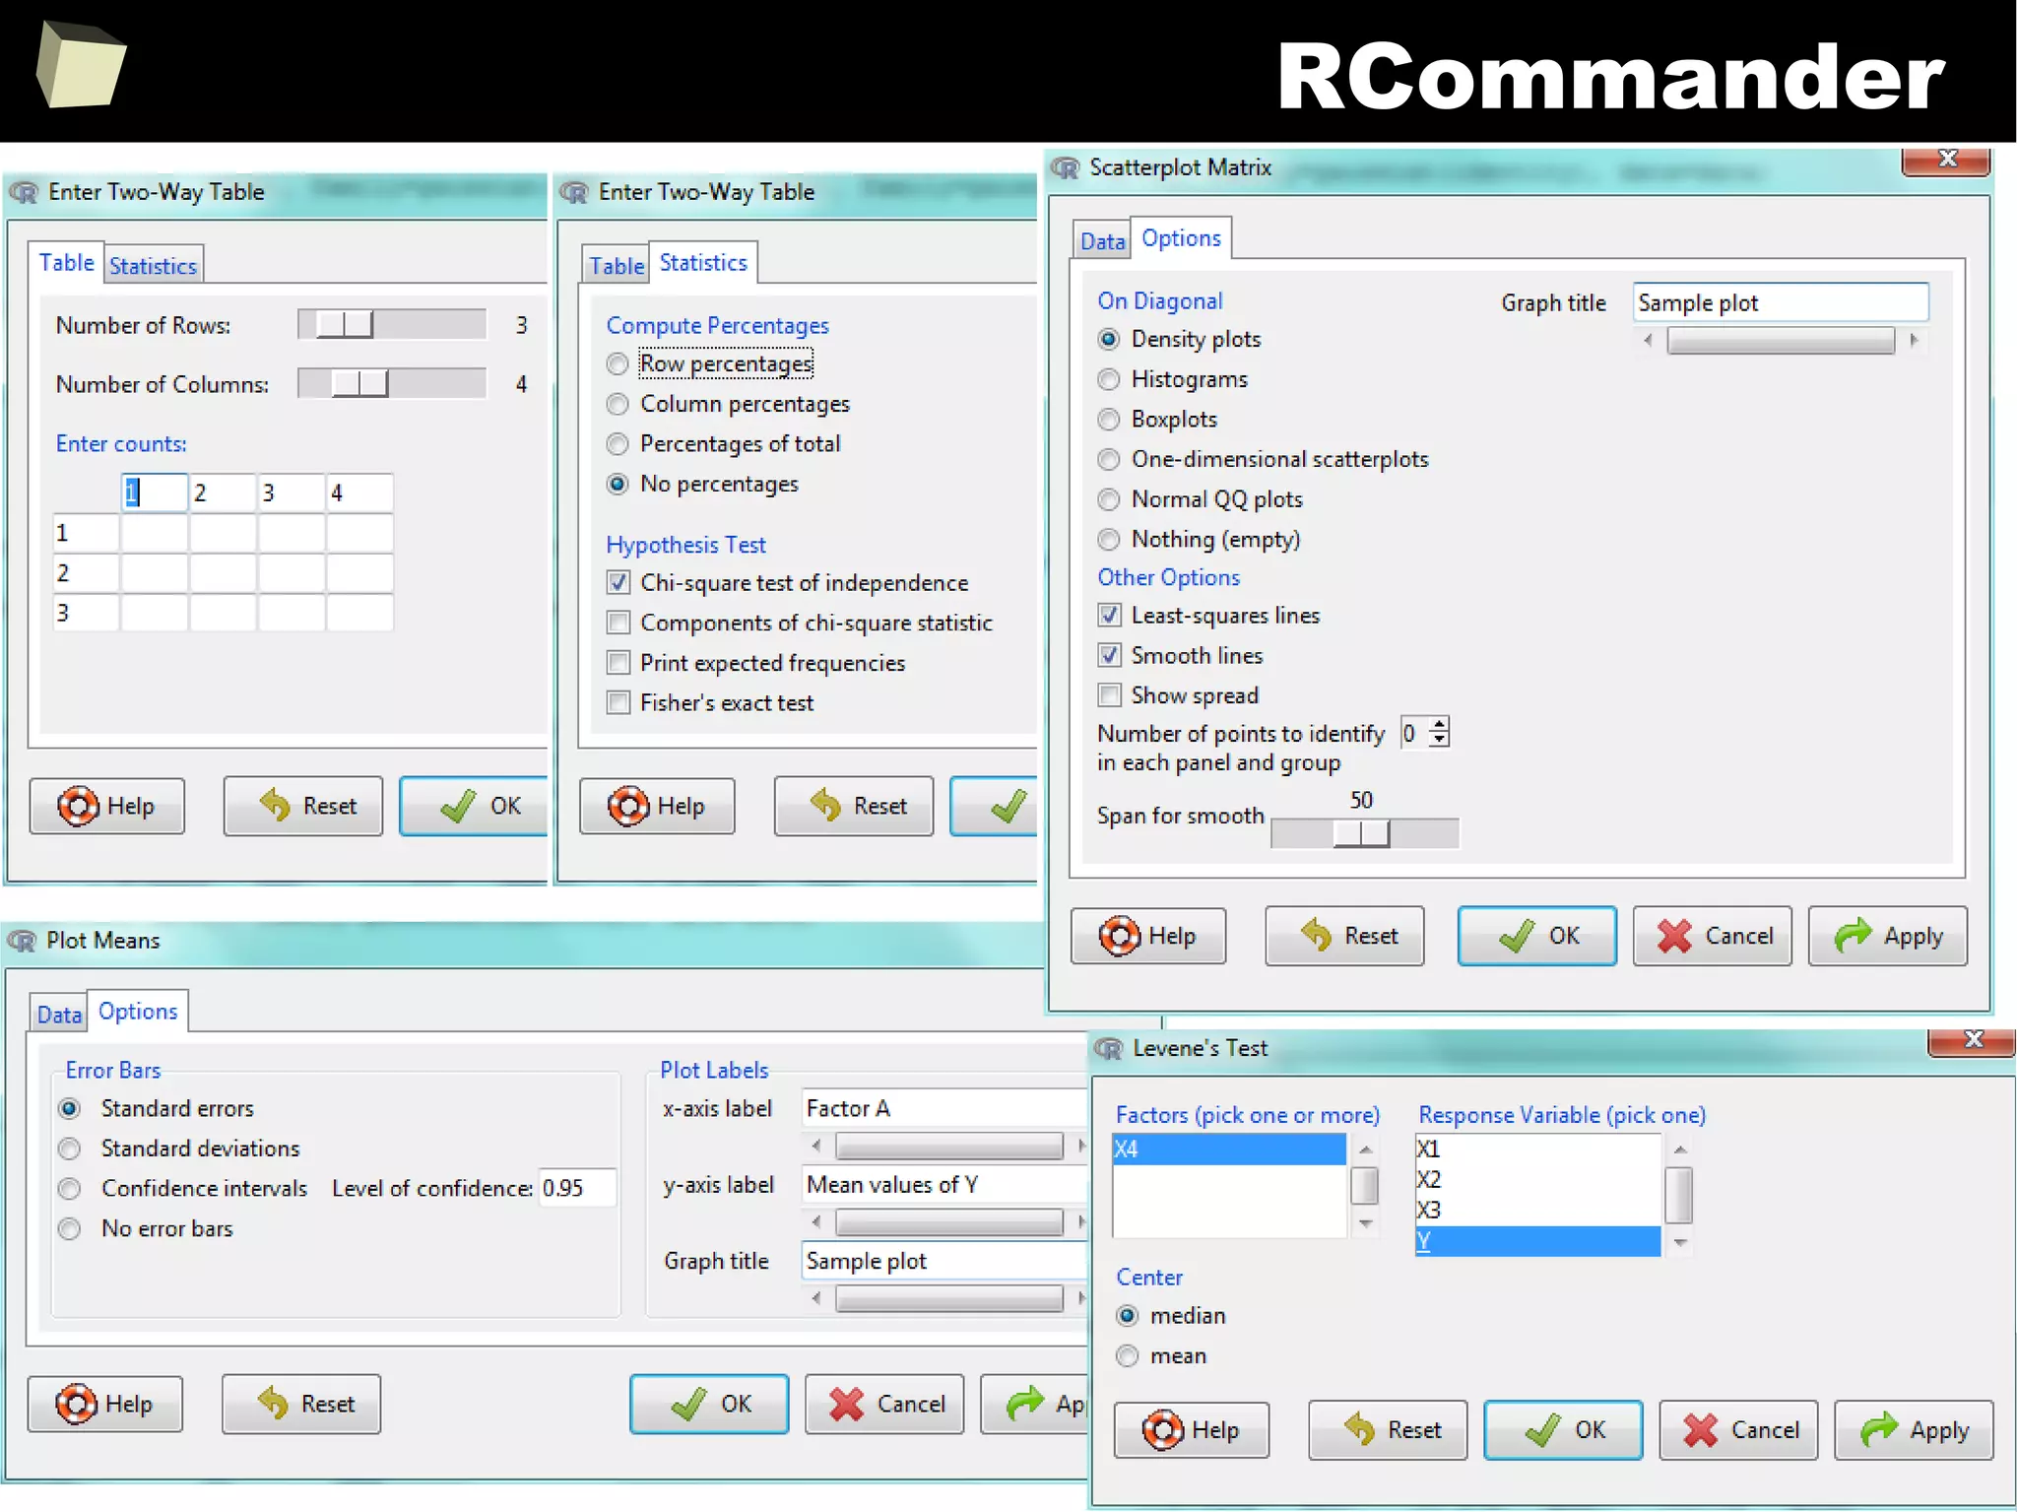Choose mean as Levene's Test center

[x=1128, y=1356]
